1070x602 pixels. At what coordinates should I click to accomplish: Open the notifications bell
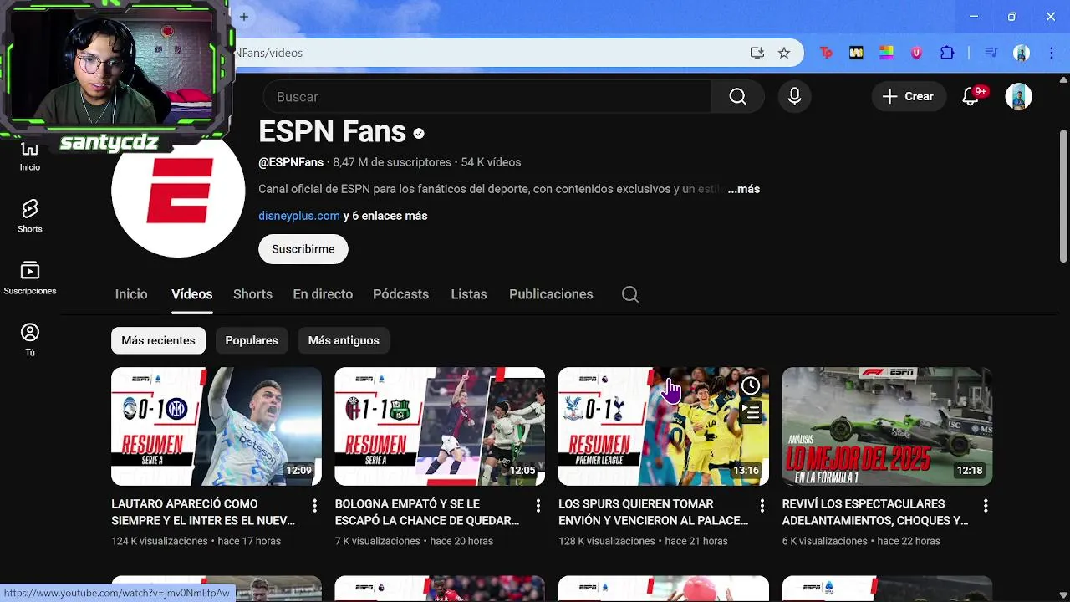click(971, 97)
